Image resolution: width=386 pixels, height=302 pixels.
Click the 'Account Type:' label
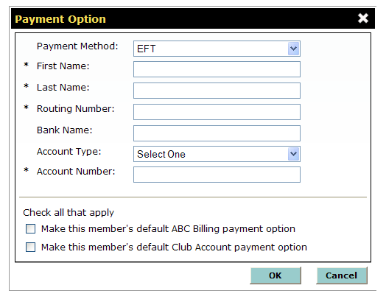[x=69, y=152]
